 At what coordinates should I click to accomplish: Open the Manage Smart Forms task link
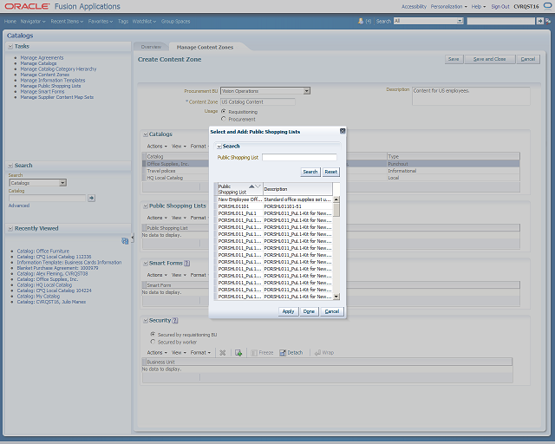point(42,91)
